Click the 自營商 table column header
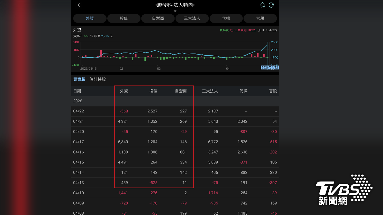The width and height of the screenshot is (383, 215). pos(181,91)
